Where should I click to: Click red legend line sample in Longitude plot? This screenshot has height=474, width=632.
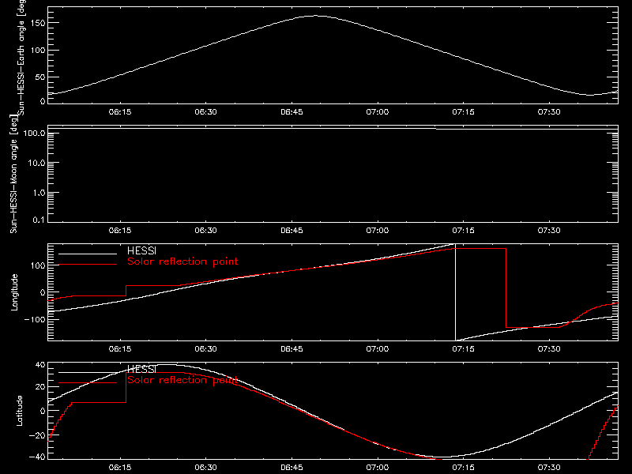pos(88,265)
